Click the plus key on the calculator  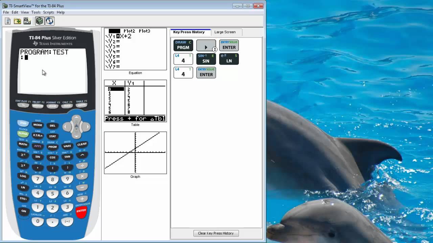pyautogui.click(x=82, y=198)
